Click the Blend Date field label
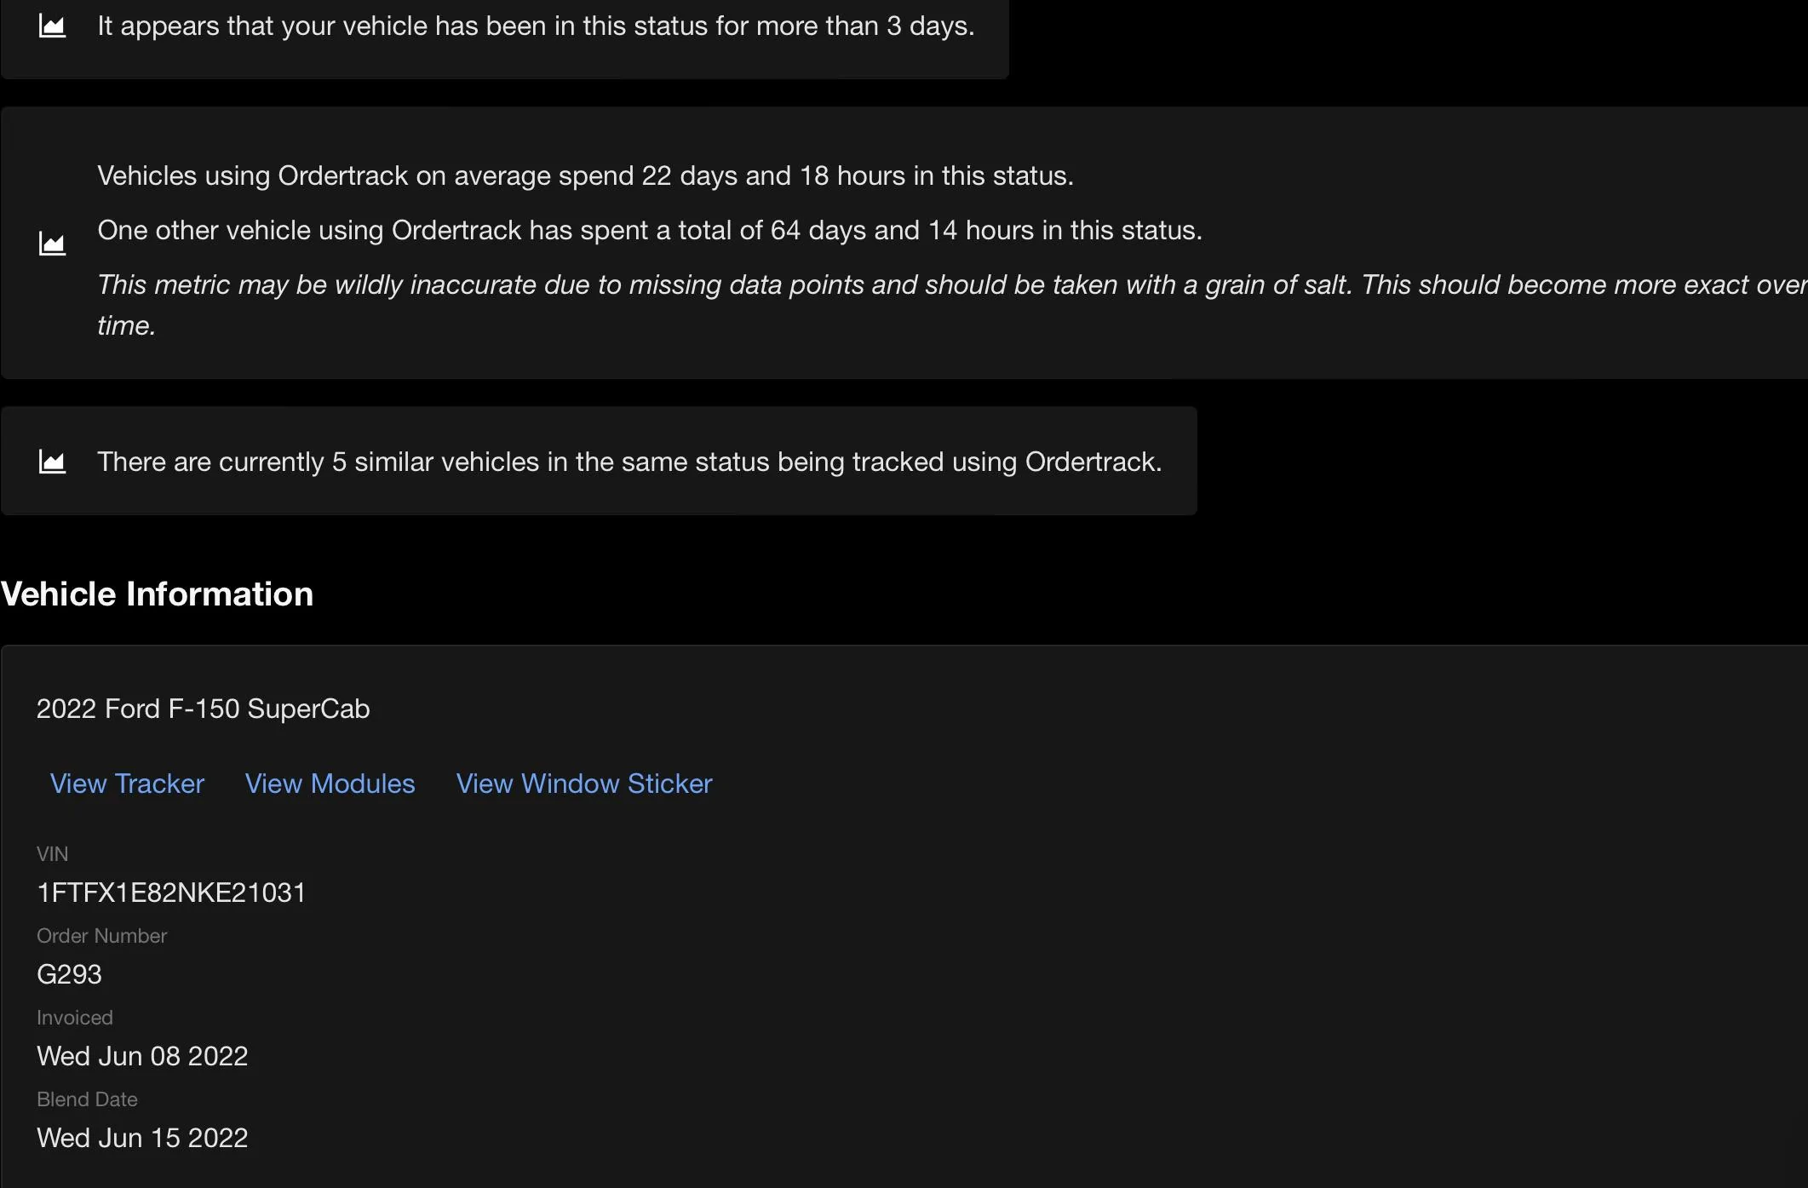This screenshot has height=1188, width=1808. pos(87,1099)
